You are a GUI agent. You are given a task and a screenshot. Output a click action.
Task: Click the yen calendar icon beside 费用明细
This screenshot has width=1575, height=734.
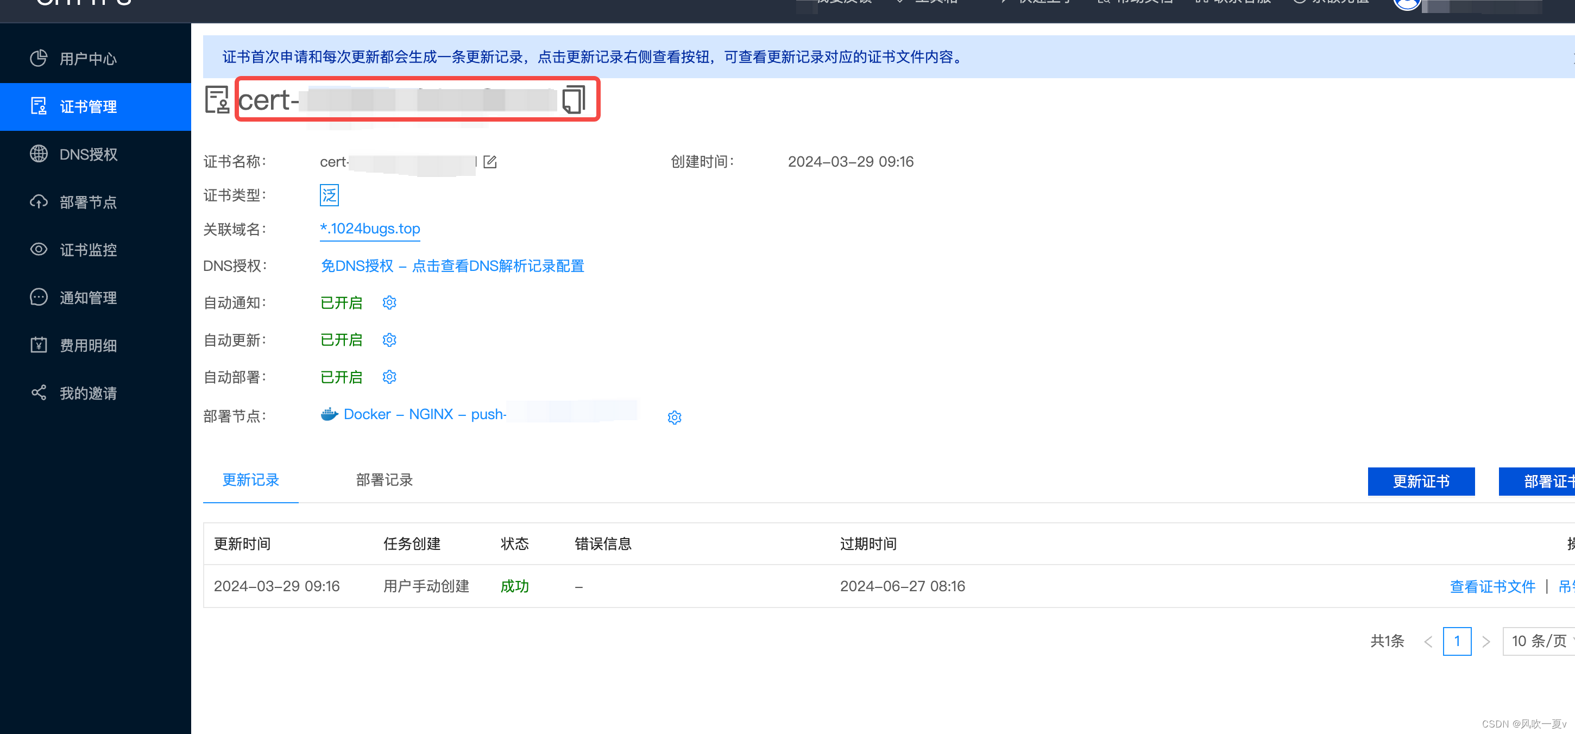(x=39, y=344)
